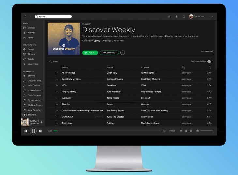Viewport: 238px width, 175px height.
Task: Click the playback progress bar
Action: pyautogui.click(x=107, y=131)
